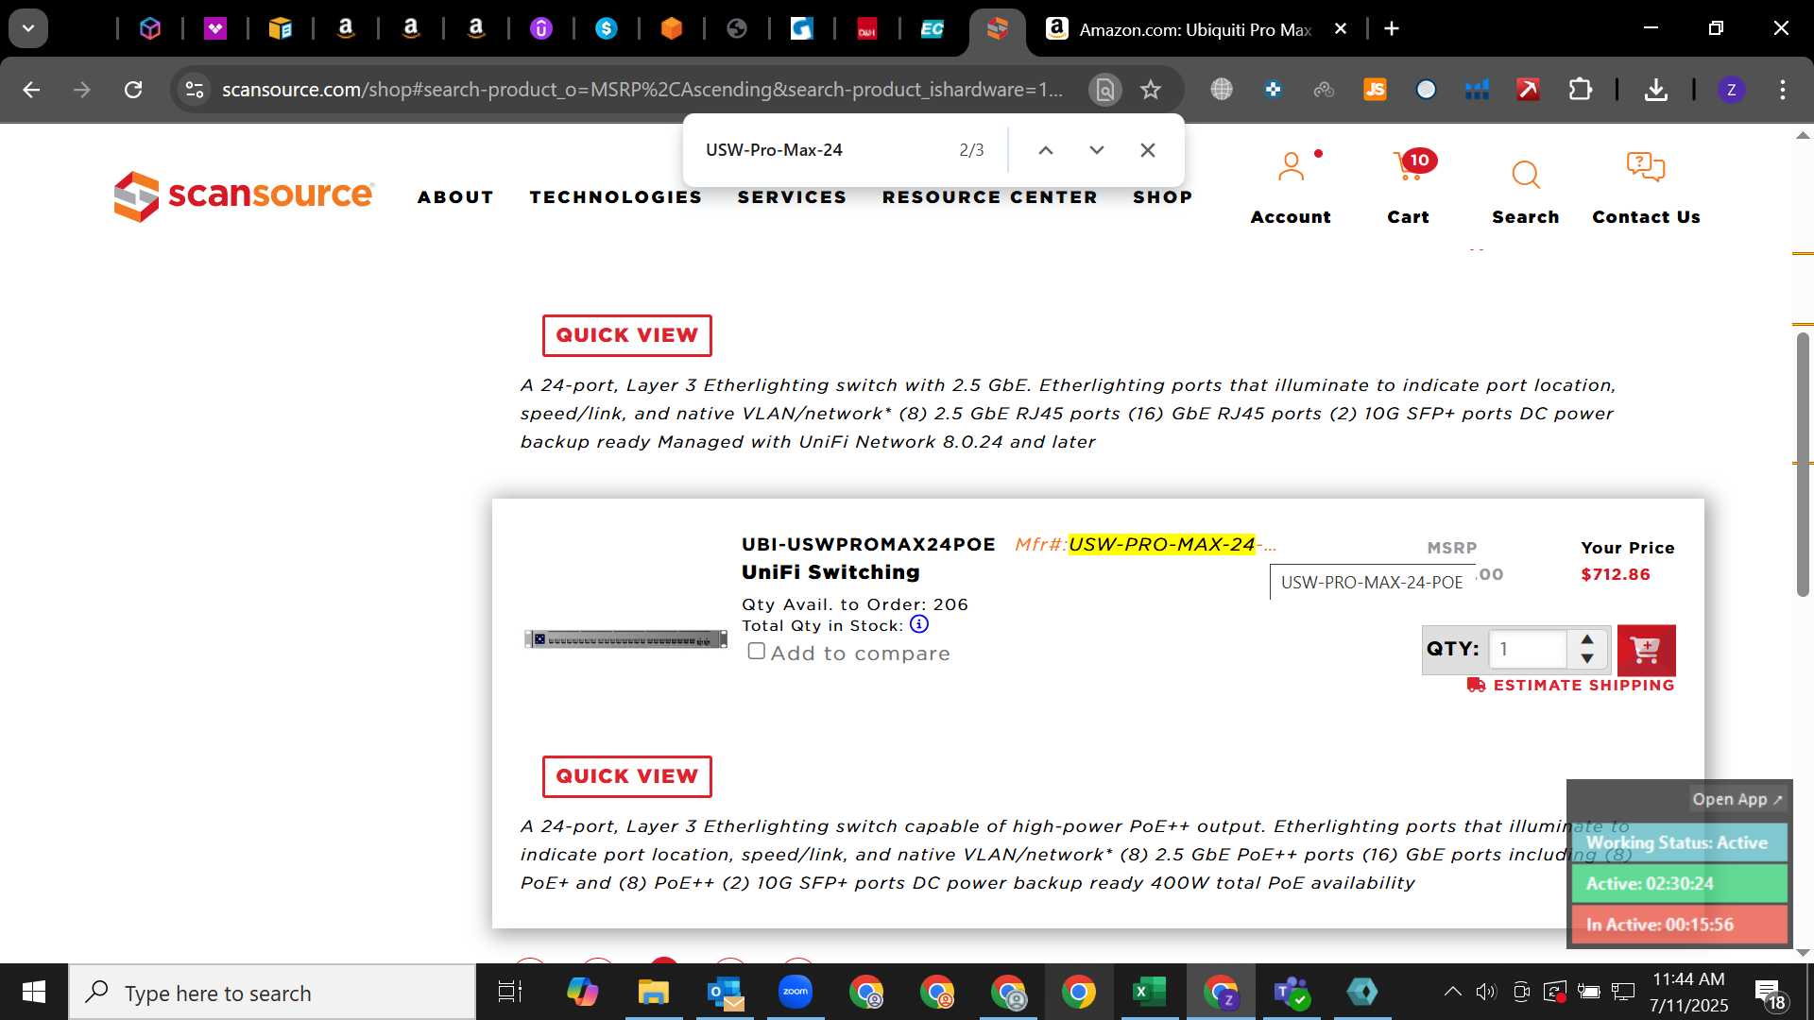Click the Windows Start button
The width and height of the screenshot is (1814, 1020).
[34, 993]
